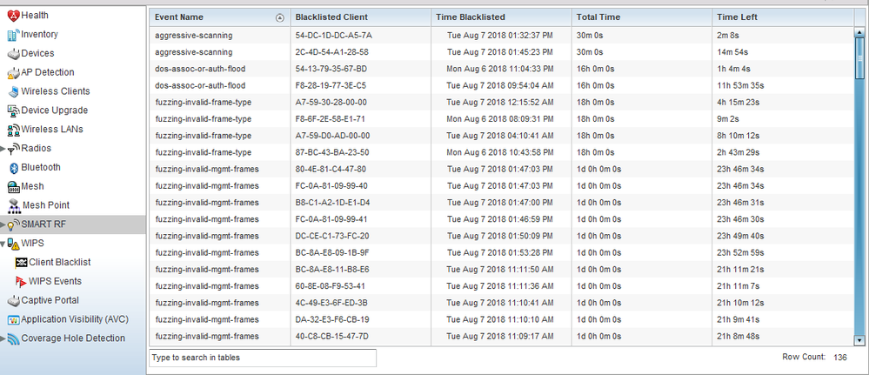Click the WIPS Events flag icon
The width and height of the screenshot is (869, 375).
[x=20, y=281]
